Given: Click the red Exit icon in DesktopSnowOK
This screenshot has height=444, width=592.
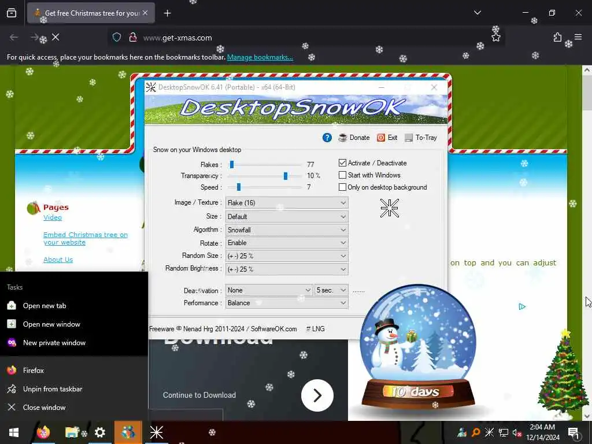Looking at the screenshot, I should 381,138.
